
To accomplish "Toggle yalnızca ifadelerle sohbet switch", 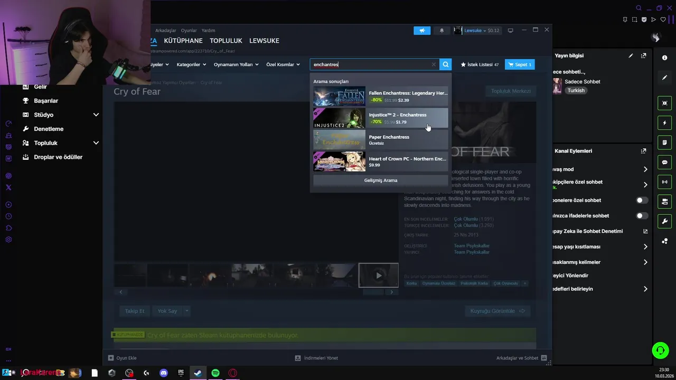I will coord(642,215).
